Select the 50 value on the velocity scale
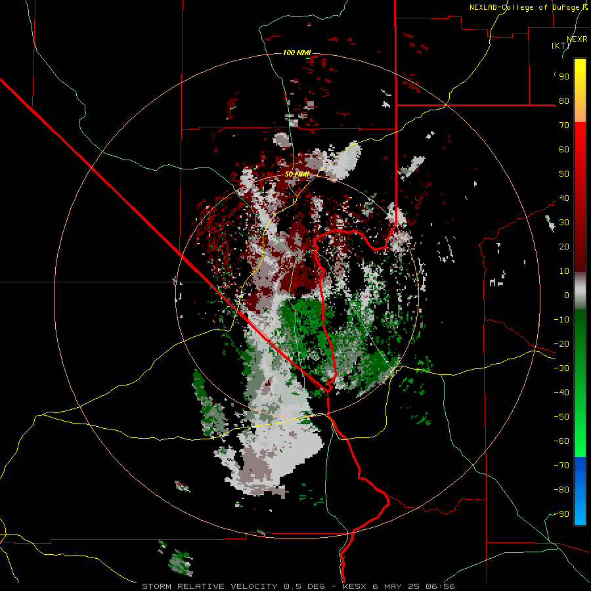This screenshot has height=591, width=591. (x=564, y=174)
